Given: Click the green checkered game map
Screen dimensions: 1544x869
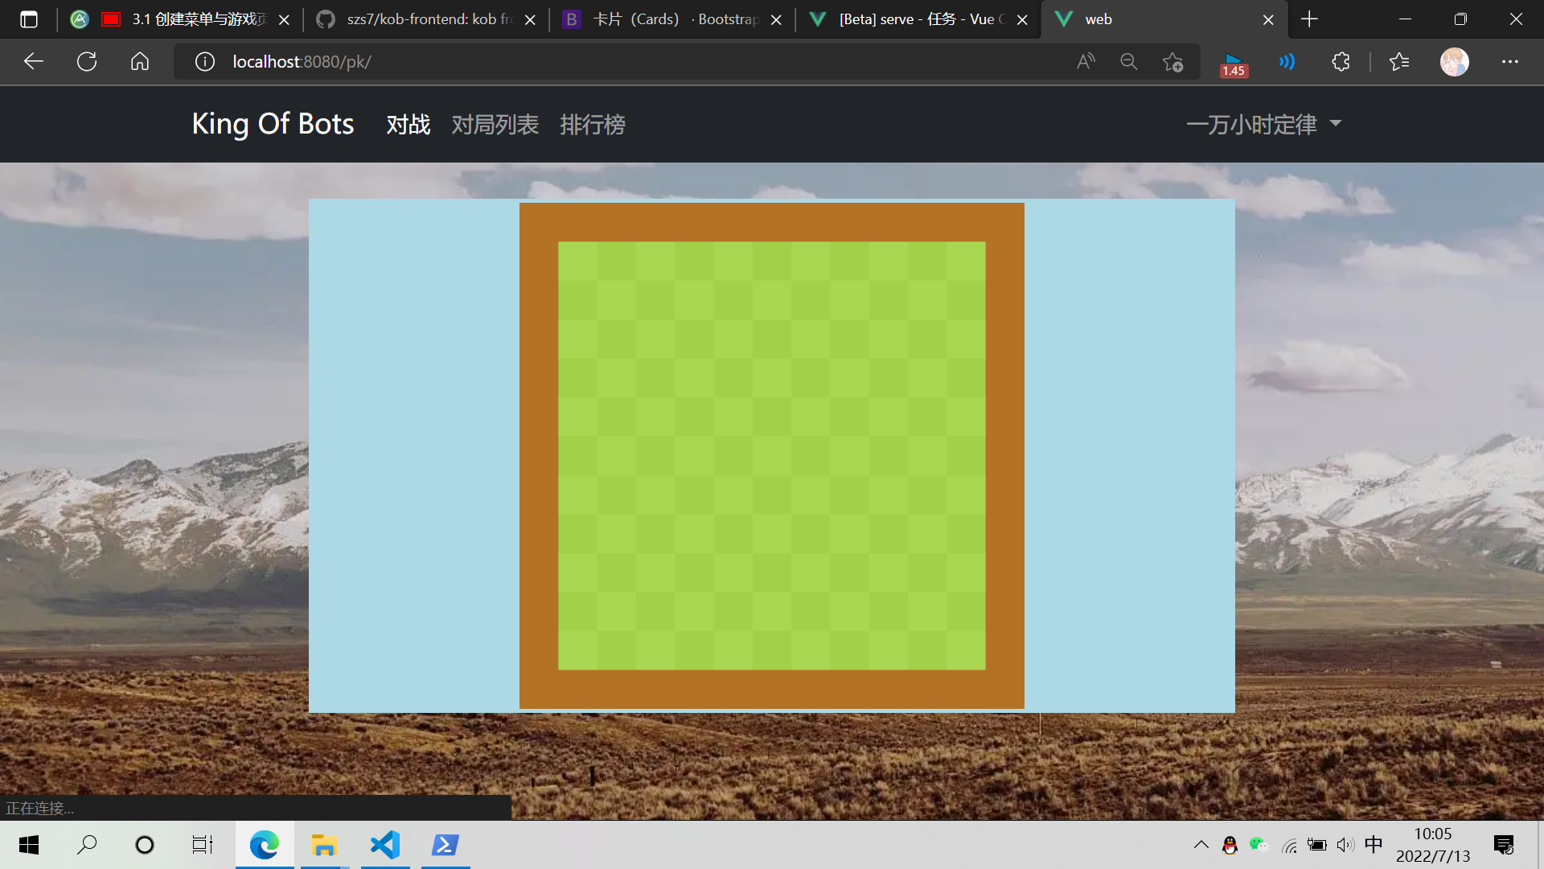Looking at the screenshot, I should (772, 455).
